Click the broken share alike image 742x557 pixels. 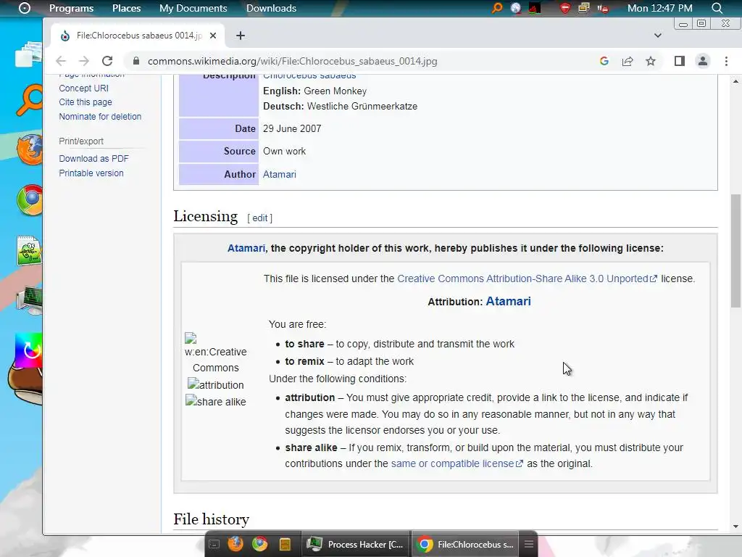pos(216,401)
